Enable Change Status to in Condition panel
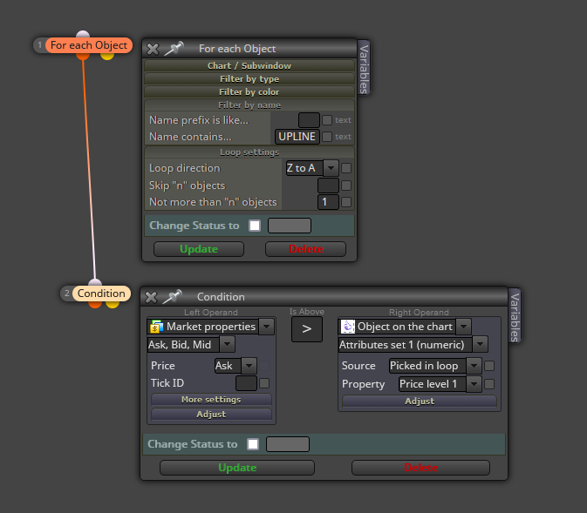The height and width of the screenshot is (513, 587). (x=253, y=444)
